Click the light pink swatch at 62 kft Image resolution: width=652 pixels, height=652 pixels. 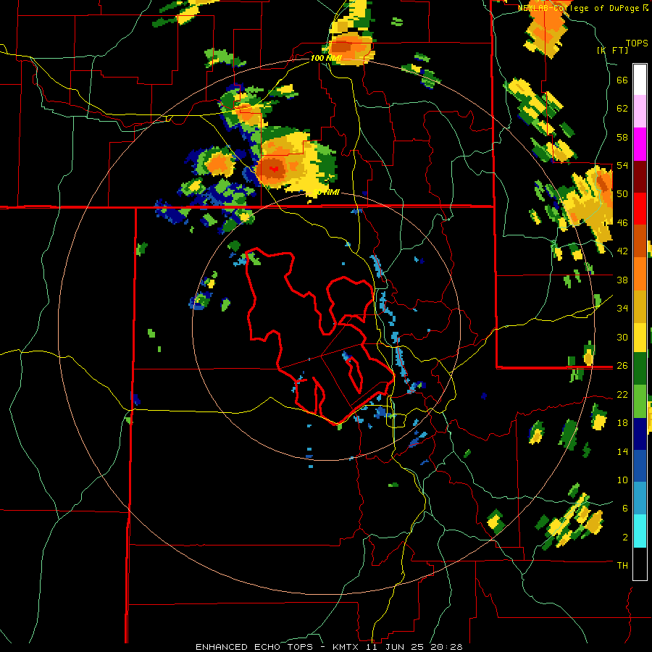point(640,112)
